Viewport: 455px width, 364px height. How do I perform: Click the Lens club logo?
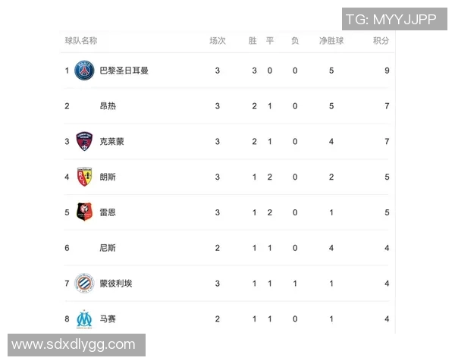pyautogui.click(x=84, y=177)
